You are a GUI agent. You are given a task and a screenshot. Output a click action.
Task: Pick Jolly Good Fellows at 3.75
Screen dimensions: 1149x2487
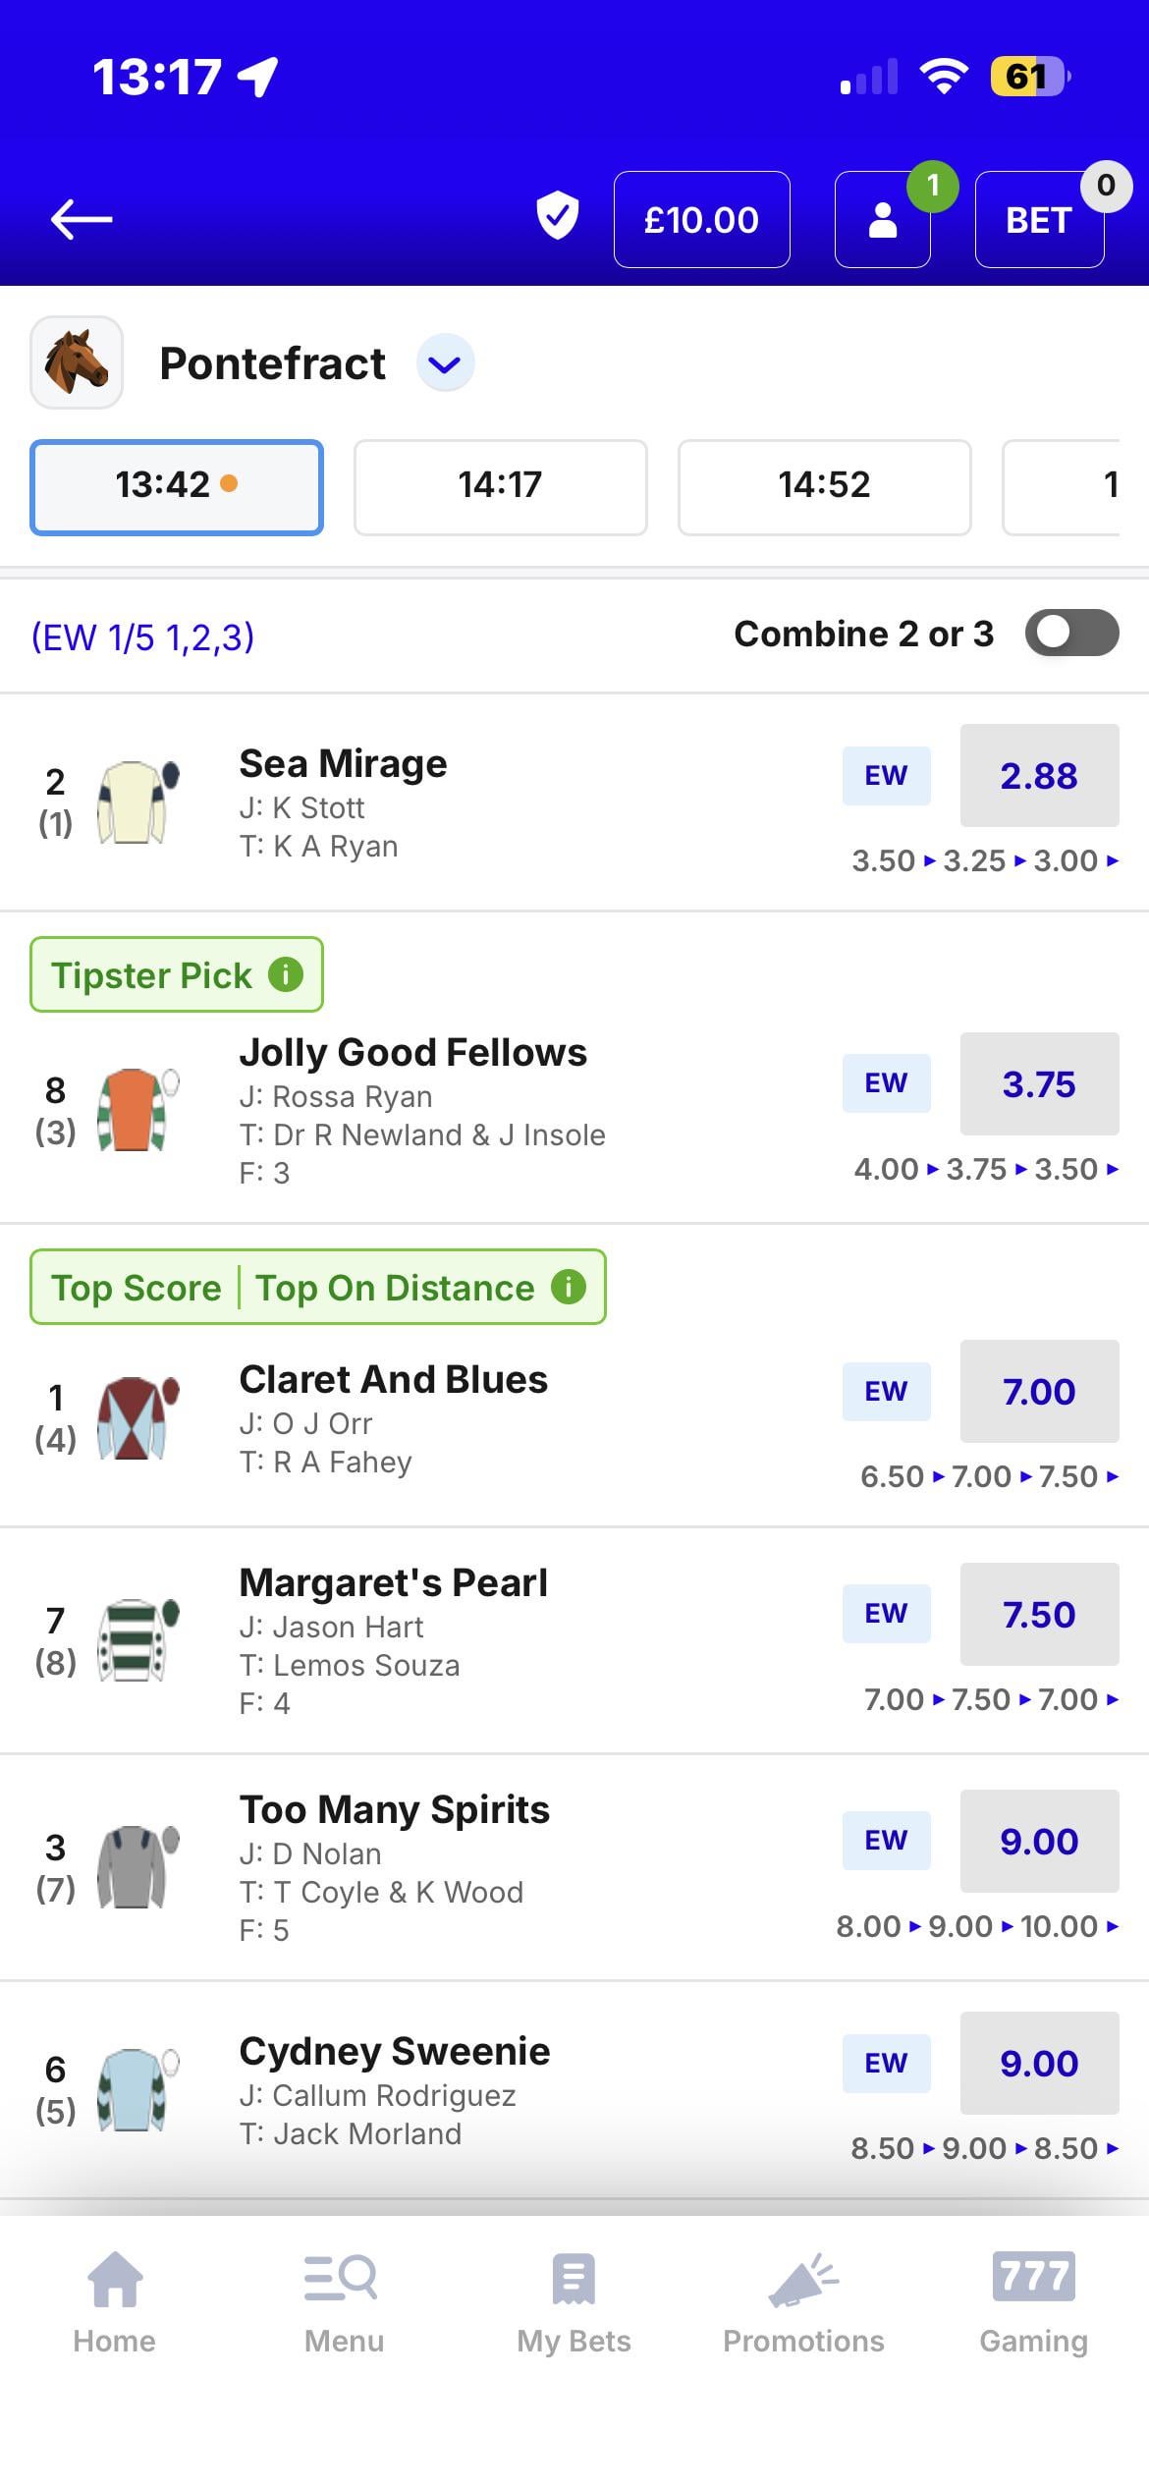click(1039, 1084)
